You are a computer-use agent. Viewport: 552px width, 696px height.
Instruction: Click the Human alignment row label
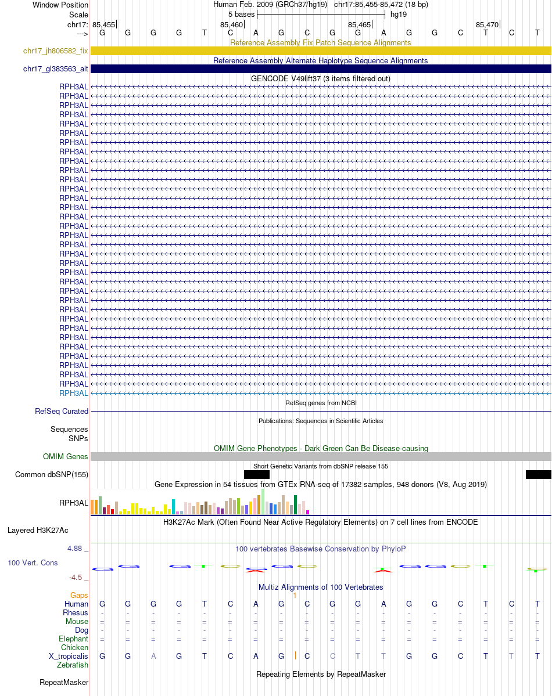pyautogui.click(x=77, y=604)
